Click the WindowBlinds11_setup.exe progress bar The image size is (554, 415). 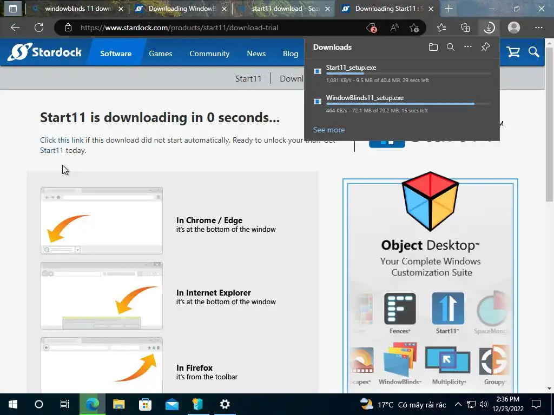(x=408, y=104)
